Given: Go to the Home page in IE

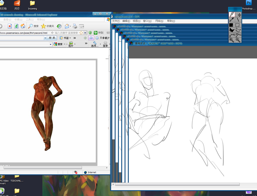Looking at the screenshot, I should (23, 26).
